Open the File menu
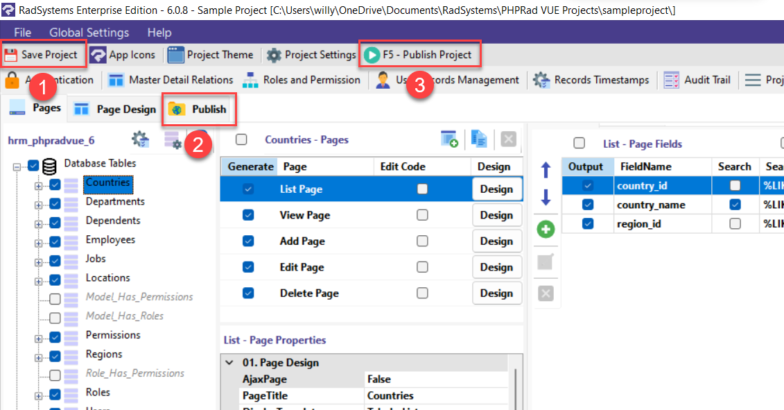This screenshot has width=784, height=410. 22,33
